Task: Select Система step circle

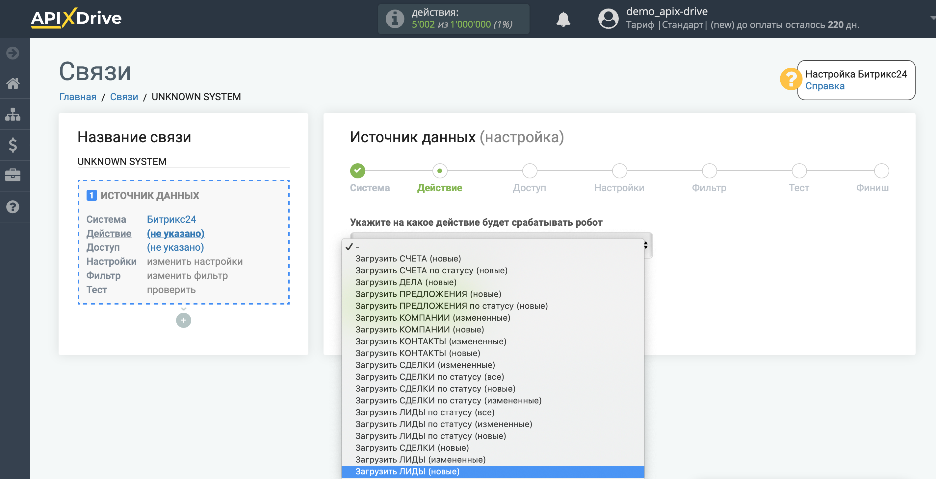Action: (x=357, y=171)
